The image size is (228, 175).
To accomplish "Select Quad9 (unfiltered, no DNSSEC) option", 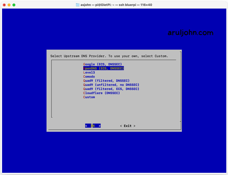I will pos(111,85).
